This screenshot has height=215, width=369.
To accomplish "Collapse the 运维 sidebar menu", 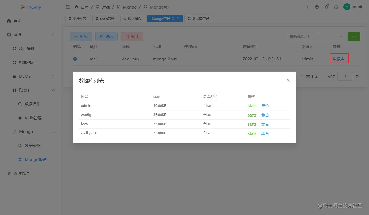I will (31, 35).
